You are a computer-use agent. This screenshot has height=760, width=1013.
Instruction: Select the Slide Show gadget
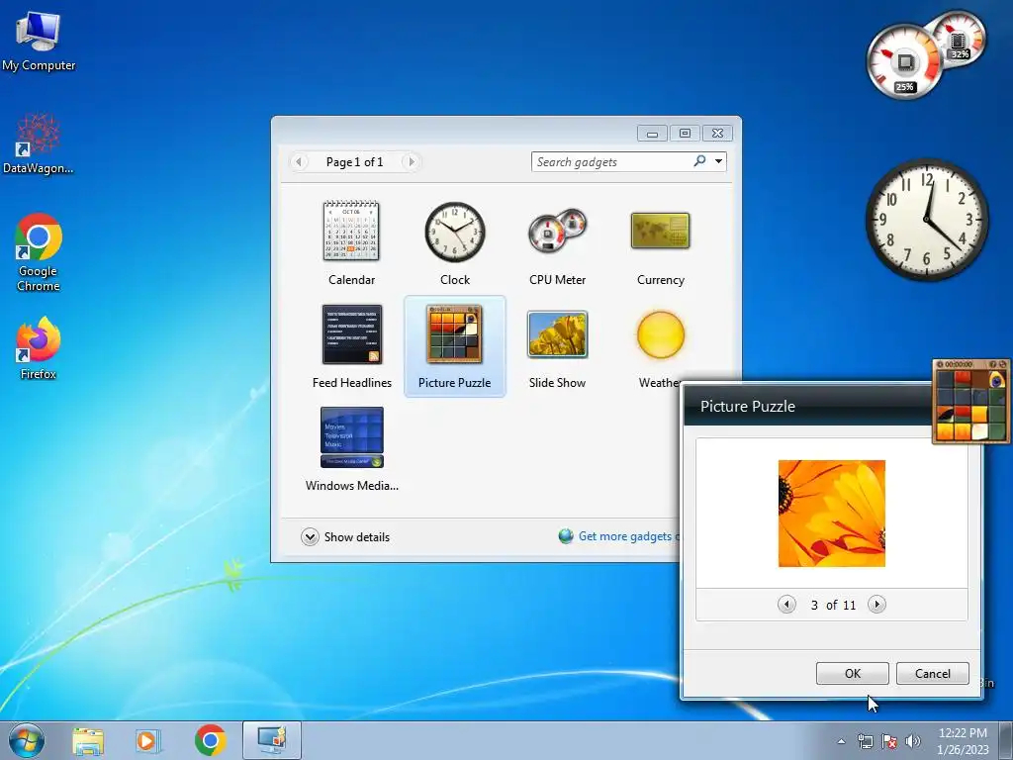point(558,345)
